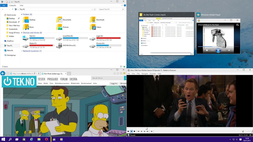
Task: Open the File tab in Explorer
Action: [x=4, y=6]
